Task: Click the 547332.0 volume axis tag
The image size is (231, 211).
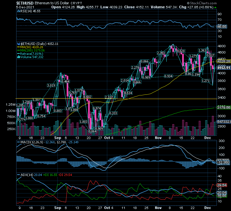Action: 224,122
